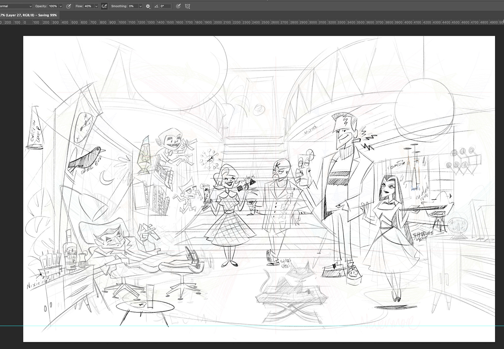The height and width of the screenshot is (349, 504).
Task: Toggle pressure for opacity icon
Action: tap(69, 6)
